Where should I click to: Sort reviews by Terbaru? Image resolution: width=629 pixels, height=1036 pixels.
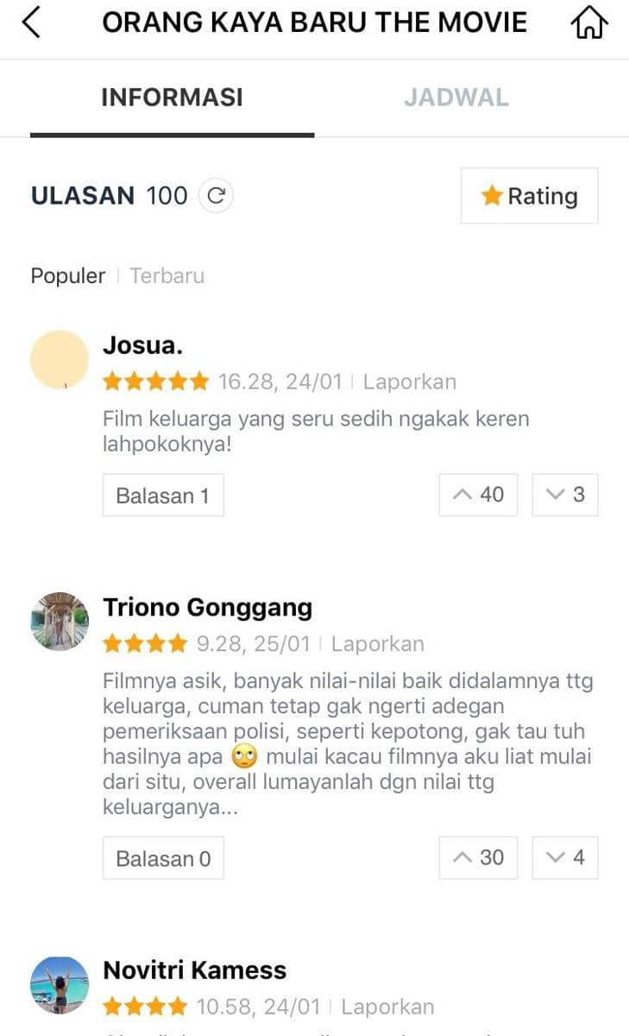[167, 276]
